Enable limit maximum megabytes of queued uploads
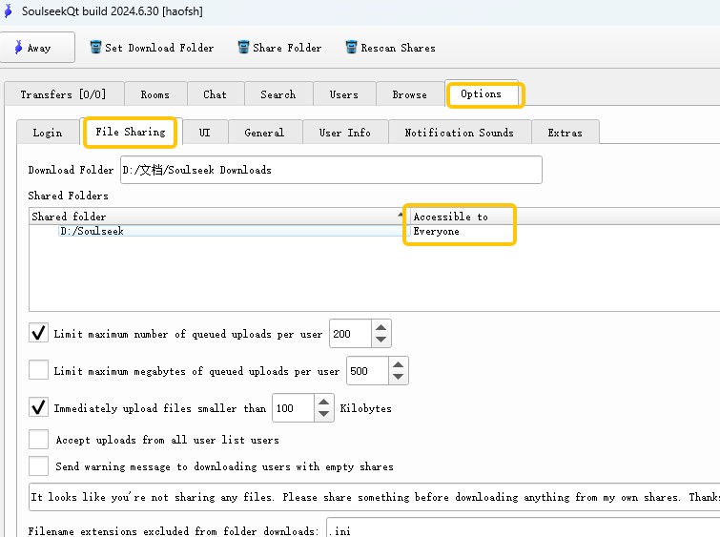Image resolution: width=720 pixels, height=537 pixels. (x=38, y=370)
